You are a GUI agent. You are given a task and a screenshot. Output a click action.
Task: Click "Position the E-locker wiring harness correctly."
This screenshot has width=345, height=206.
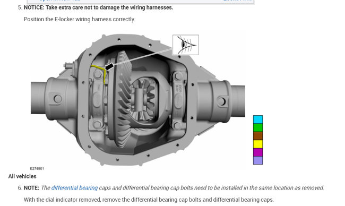pos(80,19)
